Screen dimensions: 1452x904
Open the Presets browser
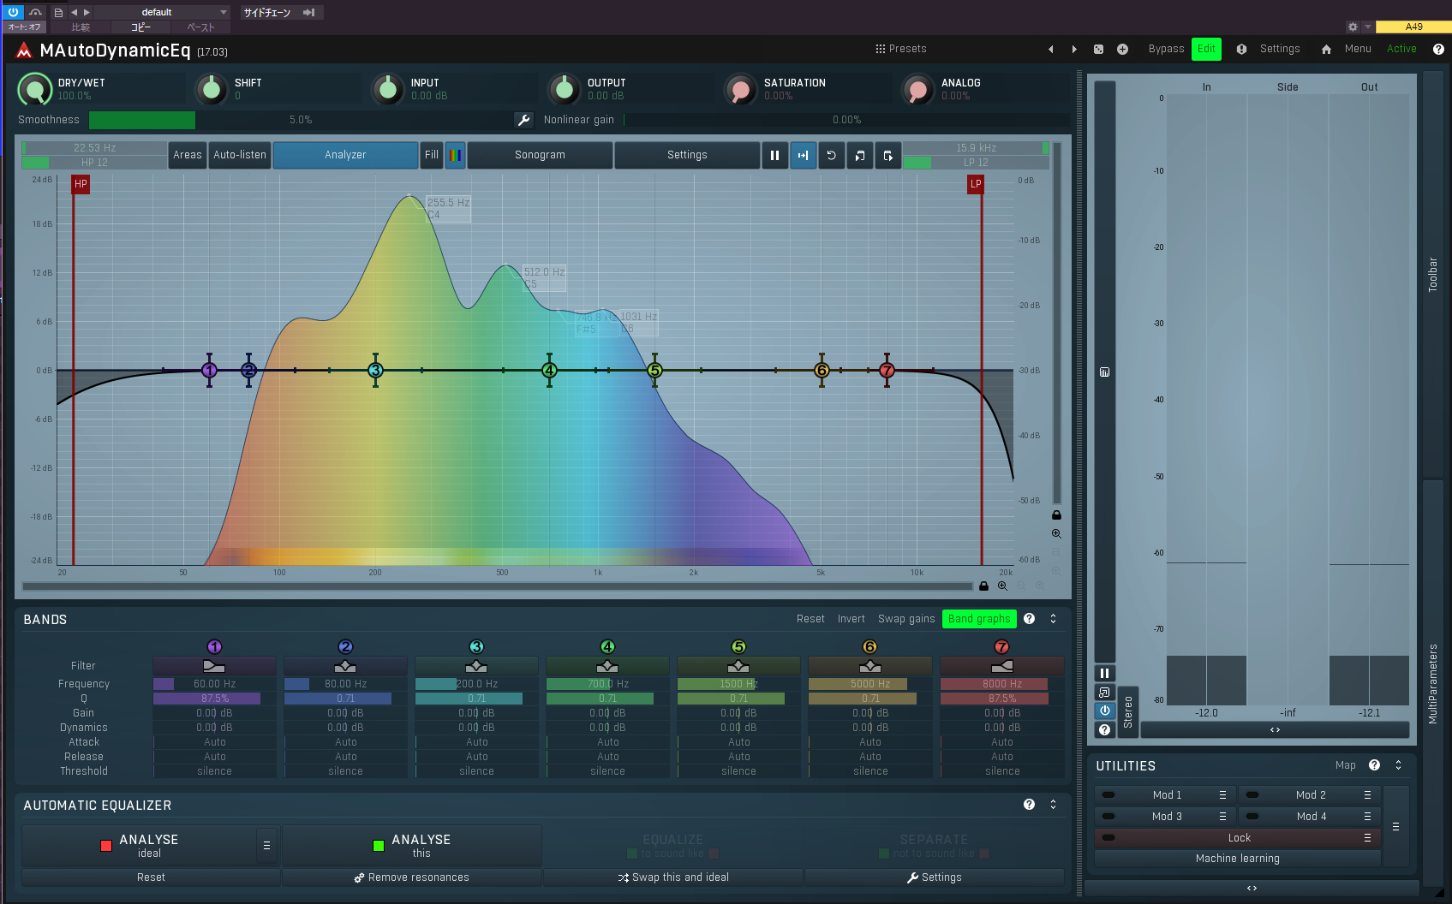901,49
